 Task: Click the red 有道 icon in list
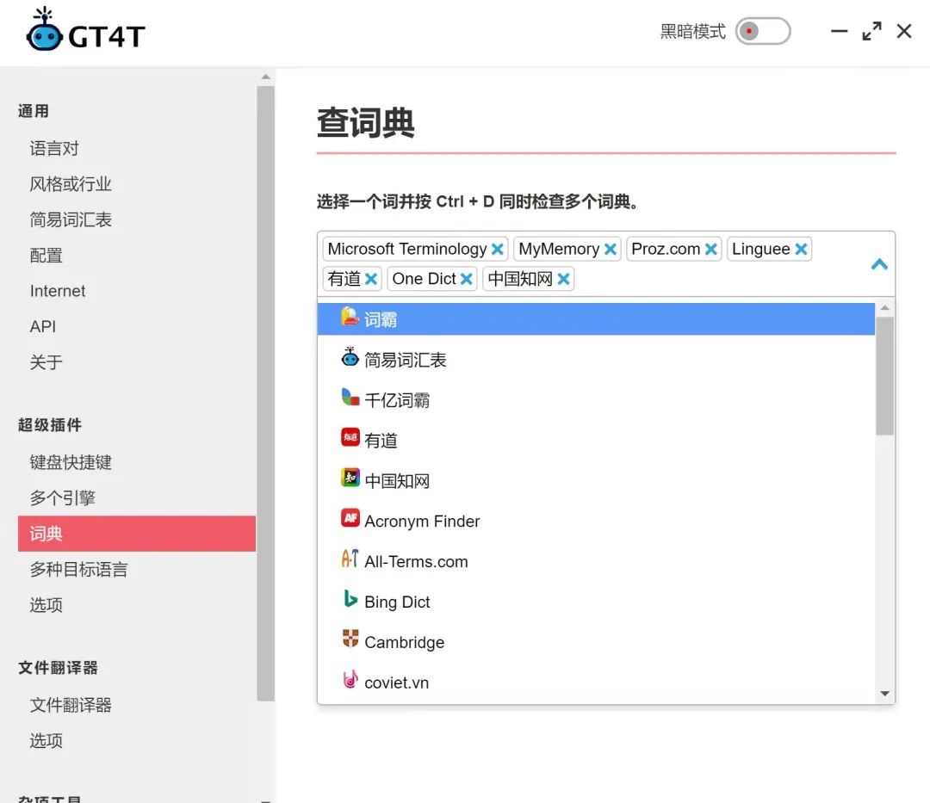click(x=350, y=437)
